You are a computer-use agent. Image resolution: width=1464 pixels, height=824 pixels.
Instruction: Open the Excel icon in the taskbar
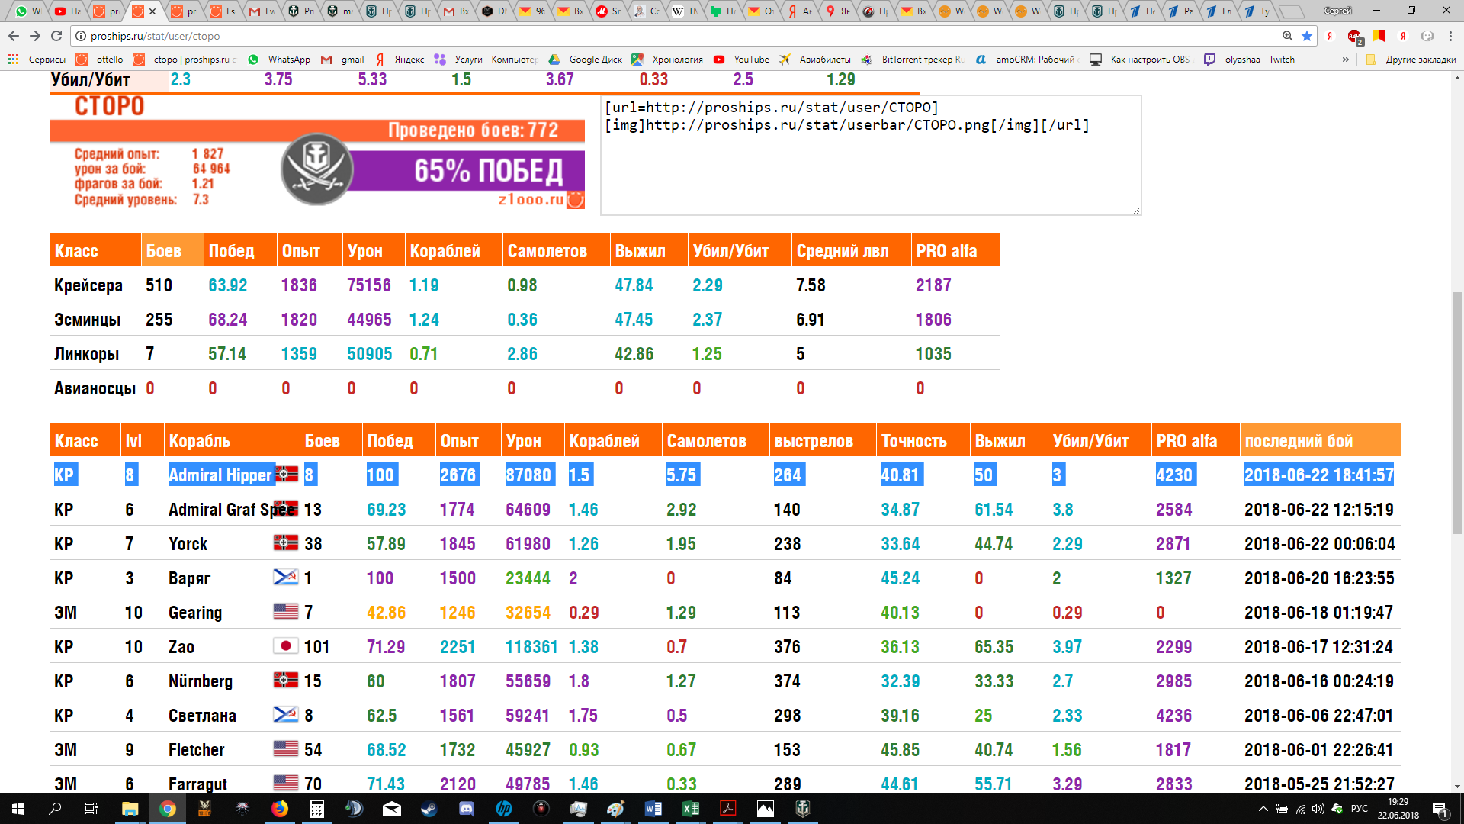click(691, 809)
